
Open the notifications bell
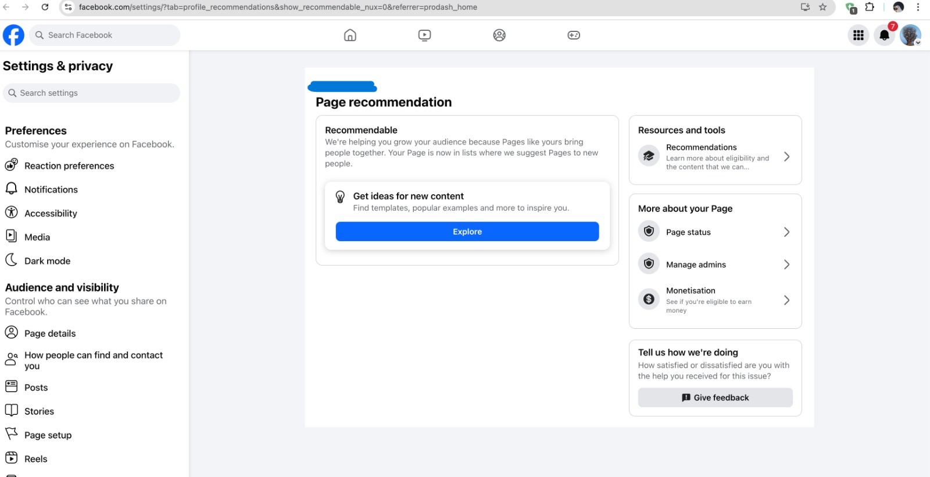pos(884,35)
